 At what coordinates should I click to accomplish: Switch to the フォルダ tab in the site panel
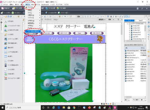(x=141, y=21)
